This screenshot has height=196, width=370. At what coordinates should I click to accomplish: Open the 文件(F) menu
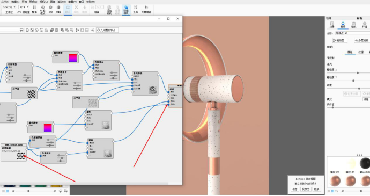[5, 2]
